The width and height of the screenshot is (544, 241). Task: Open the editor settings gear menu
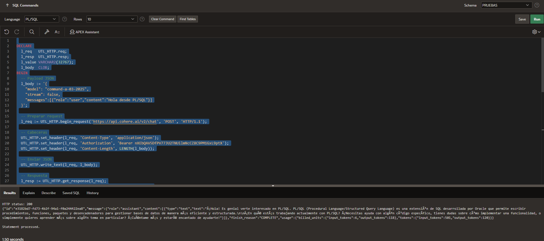(x=536, y=32)
